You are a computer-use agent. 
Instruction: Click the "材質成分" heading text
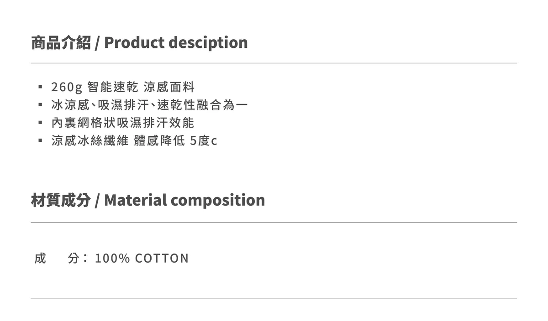coord(61,200)
